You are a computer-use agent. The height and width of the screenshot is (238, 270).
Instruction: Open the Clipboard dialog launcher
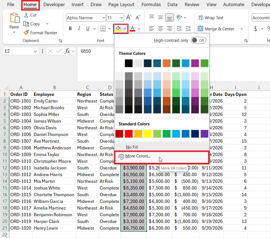click(60, 41)
